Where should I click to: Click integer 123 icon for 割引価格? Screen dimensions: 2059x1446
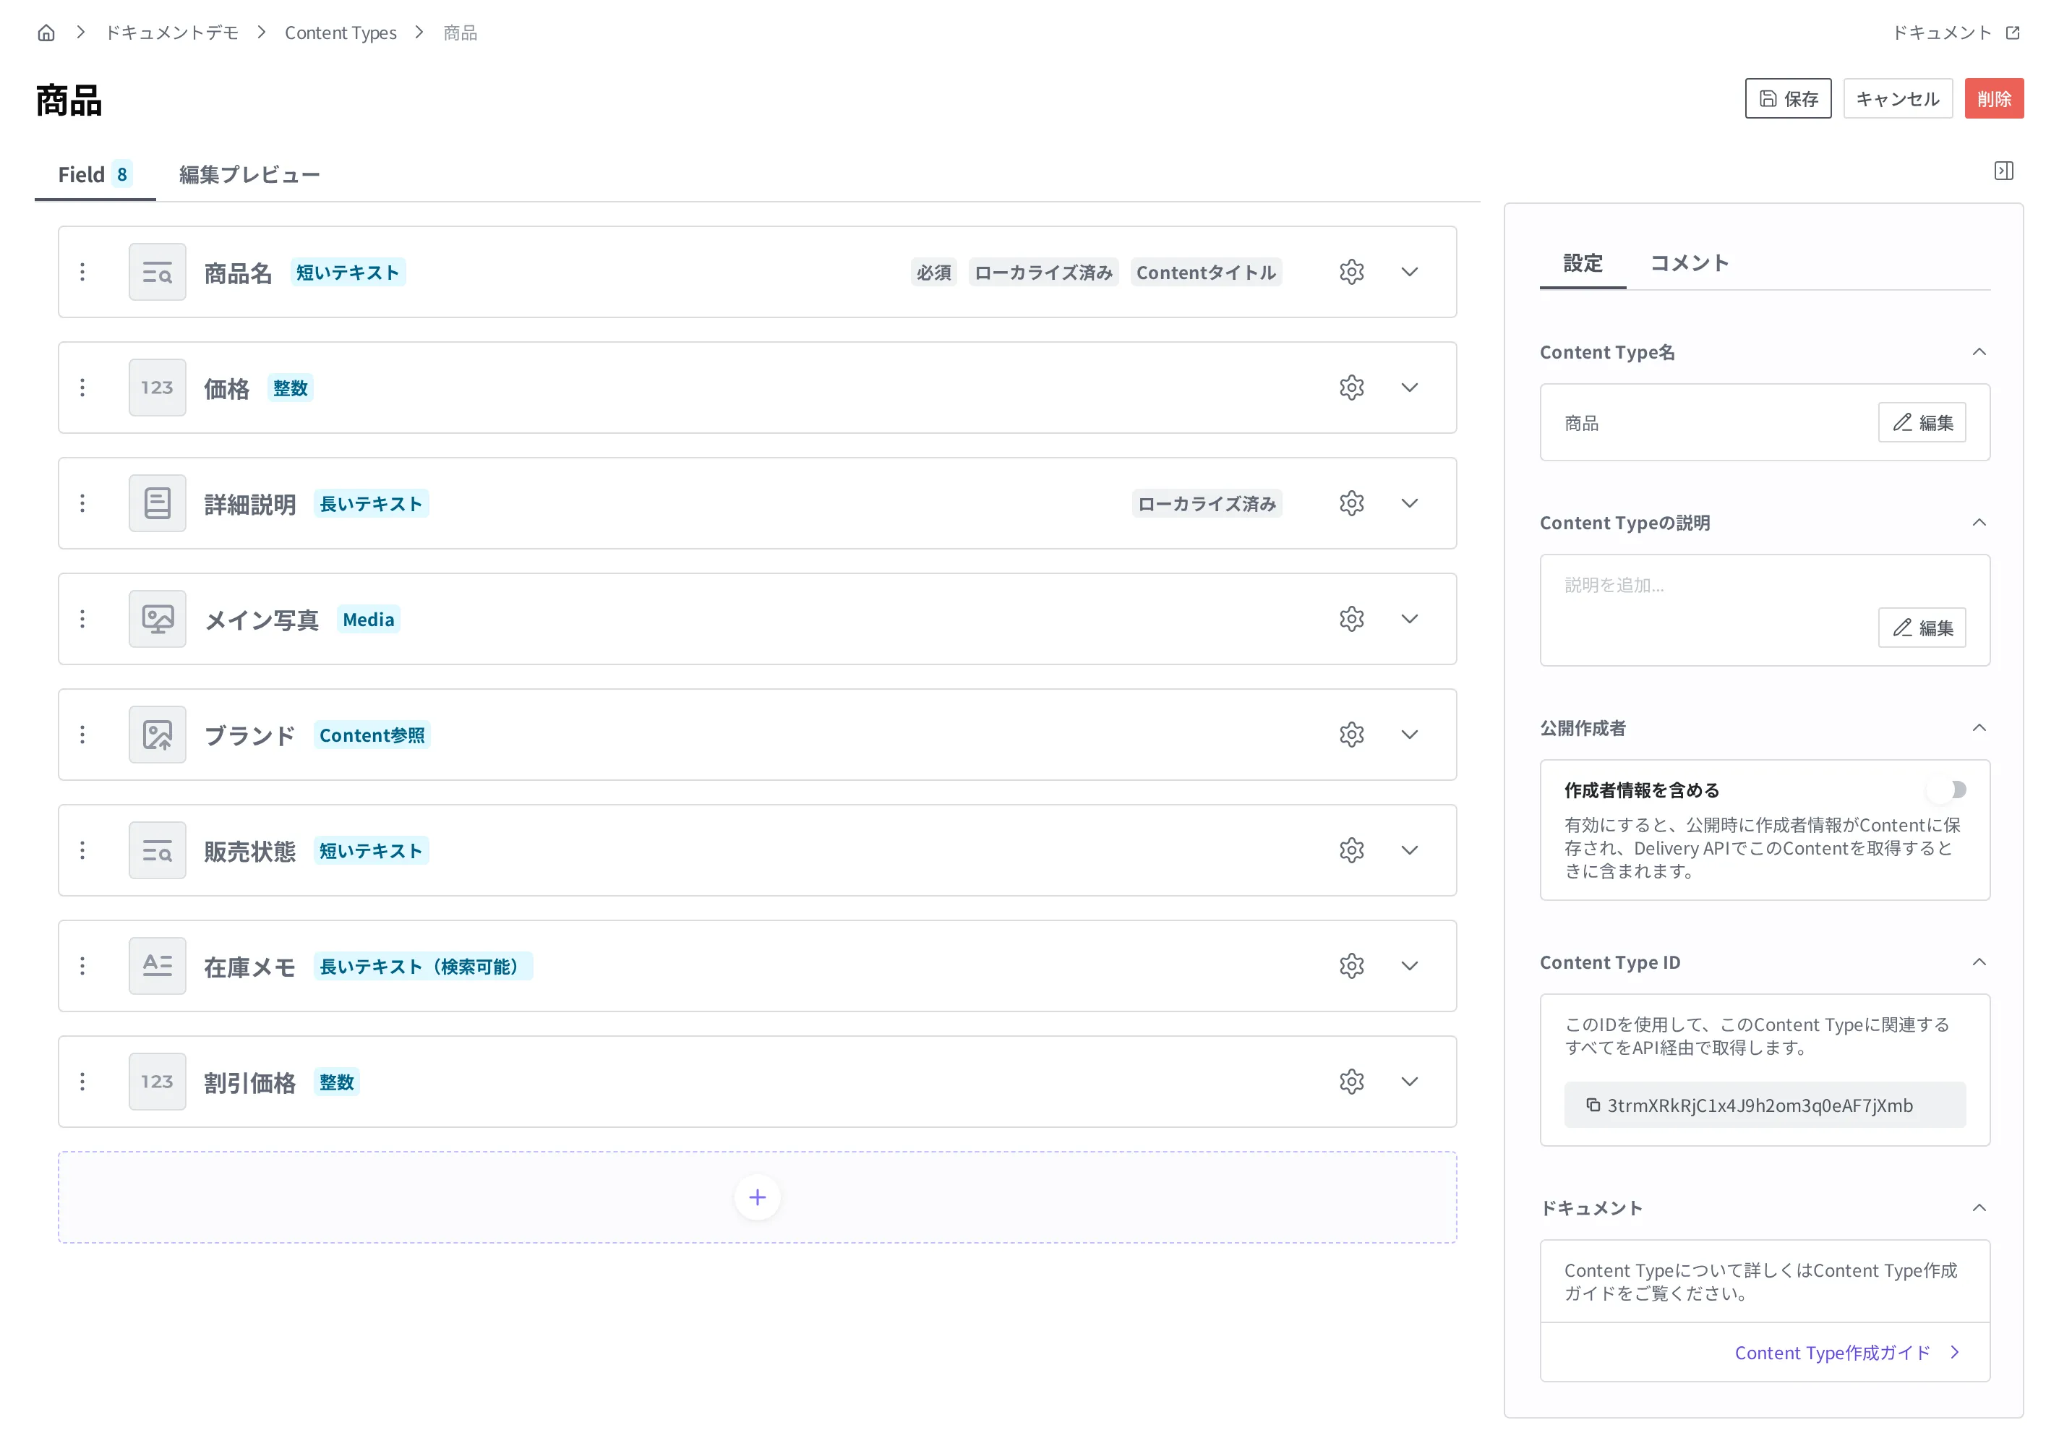(157, 1082)
